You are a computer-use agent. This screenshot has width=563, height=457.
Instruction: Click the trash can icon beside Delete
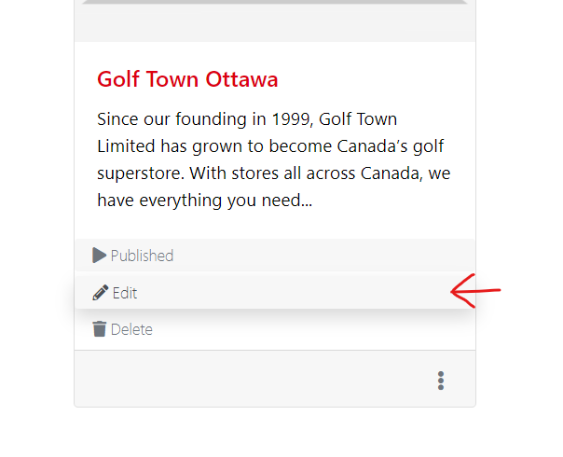point(99,329)
